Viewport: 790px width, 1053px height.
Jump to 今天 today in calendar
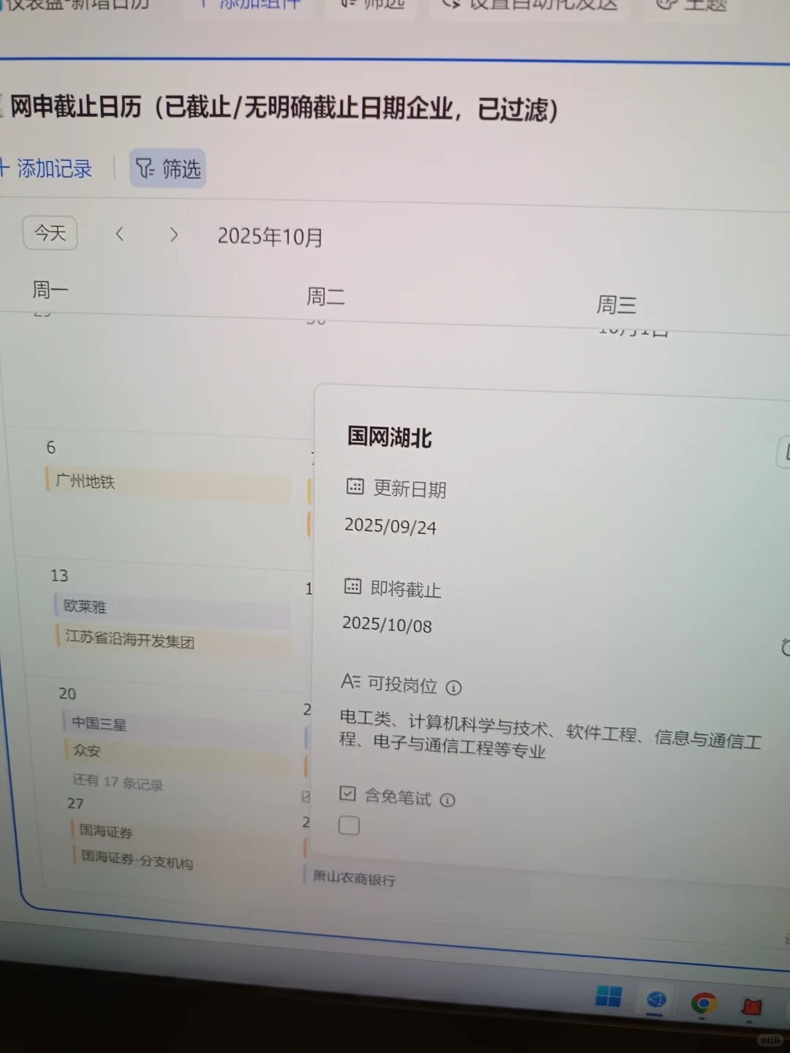(x=50, y=233)
